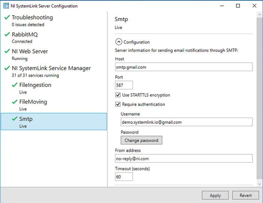Viewport: 263px width, 203px height.
Task: Click the From address input field
Action: point(184,158)
